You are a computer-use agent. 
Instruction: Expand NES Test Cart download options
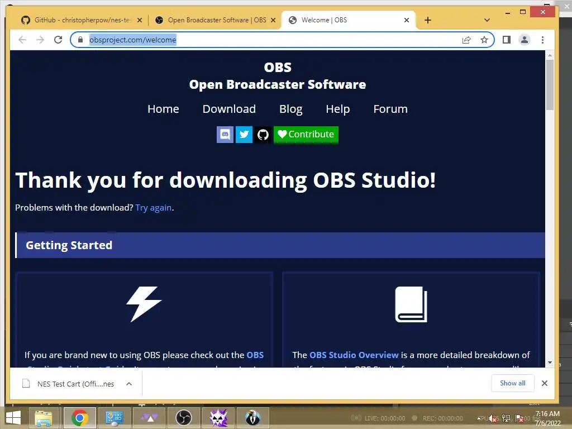(129, 384)
